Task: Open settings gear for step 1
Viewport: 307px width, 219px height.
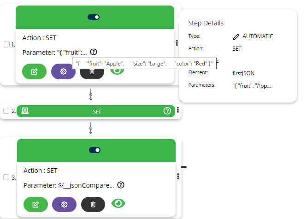Action: pos(63,71)
